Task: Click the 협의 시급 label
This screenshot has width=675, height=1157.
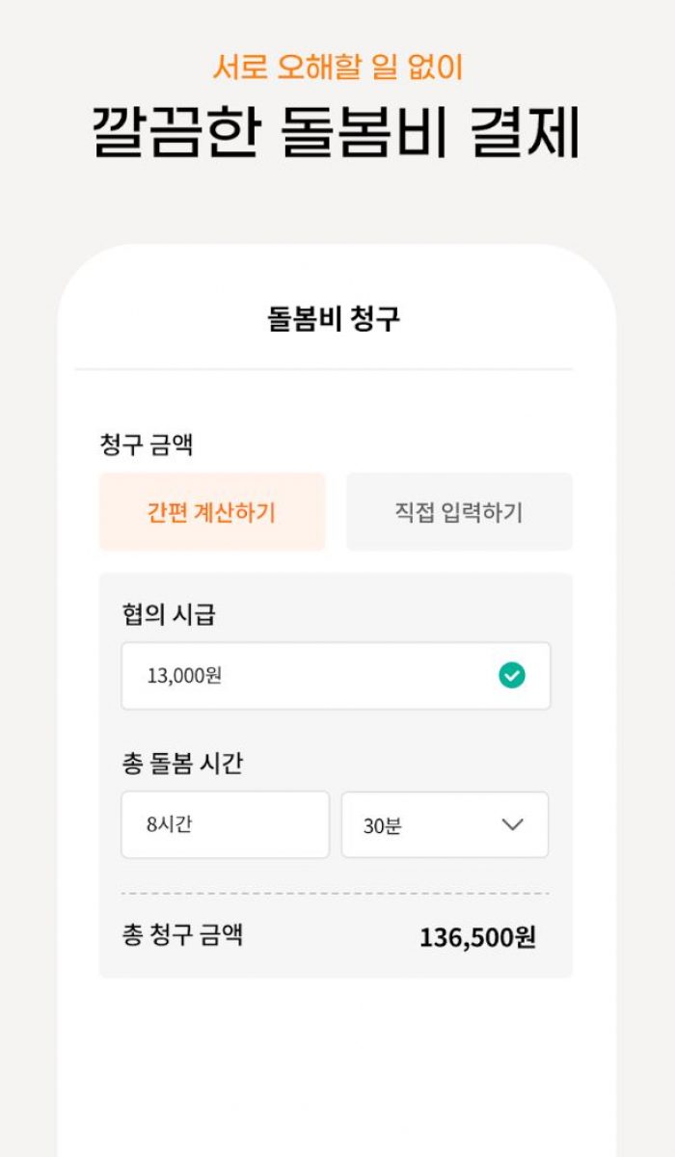Action: [169, 615]
